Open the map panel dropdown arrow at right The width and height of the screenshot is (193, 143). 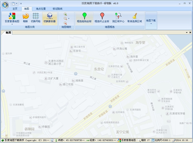[186, 32]
